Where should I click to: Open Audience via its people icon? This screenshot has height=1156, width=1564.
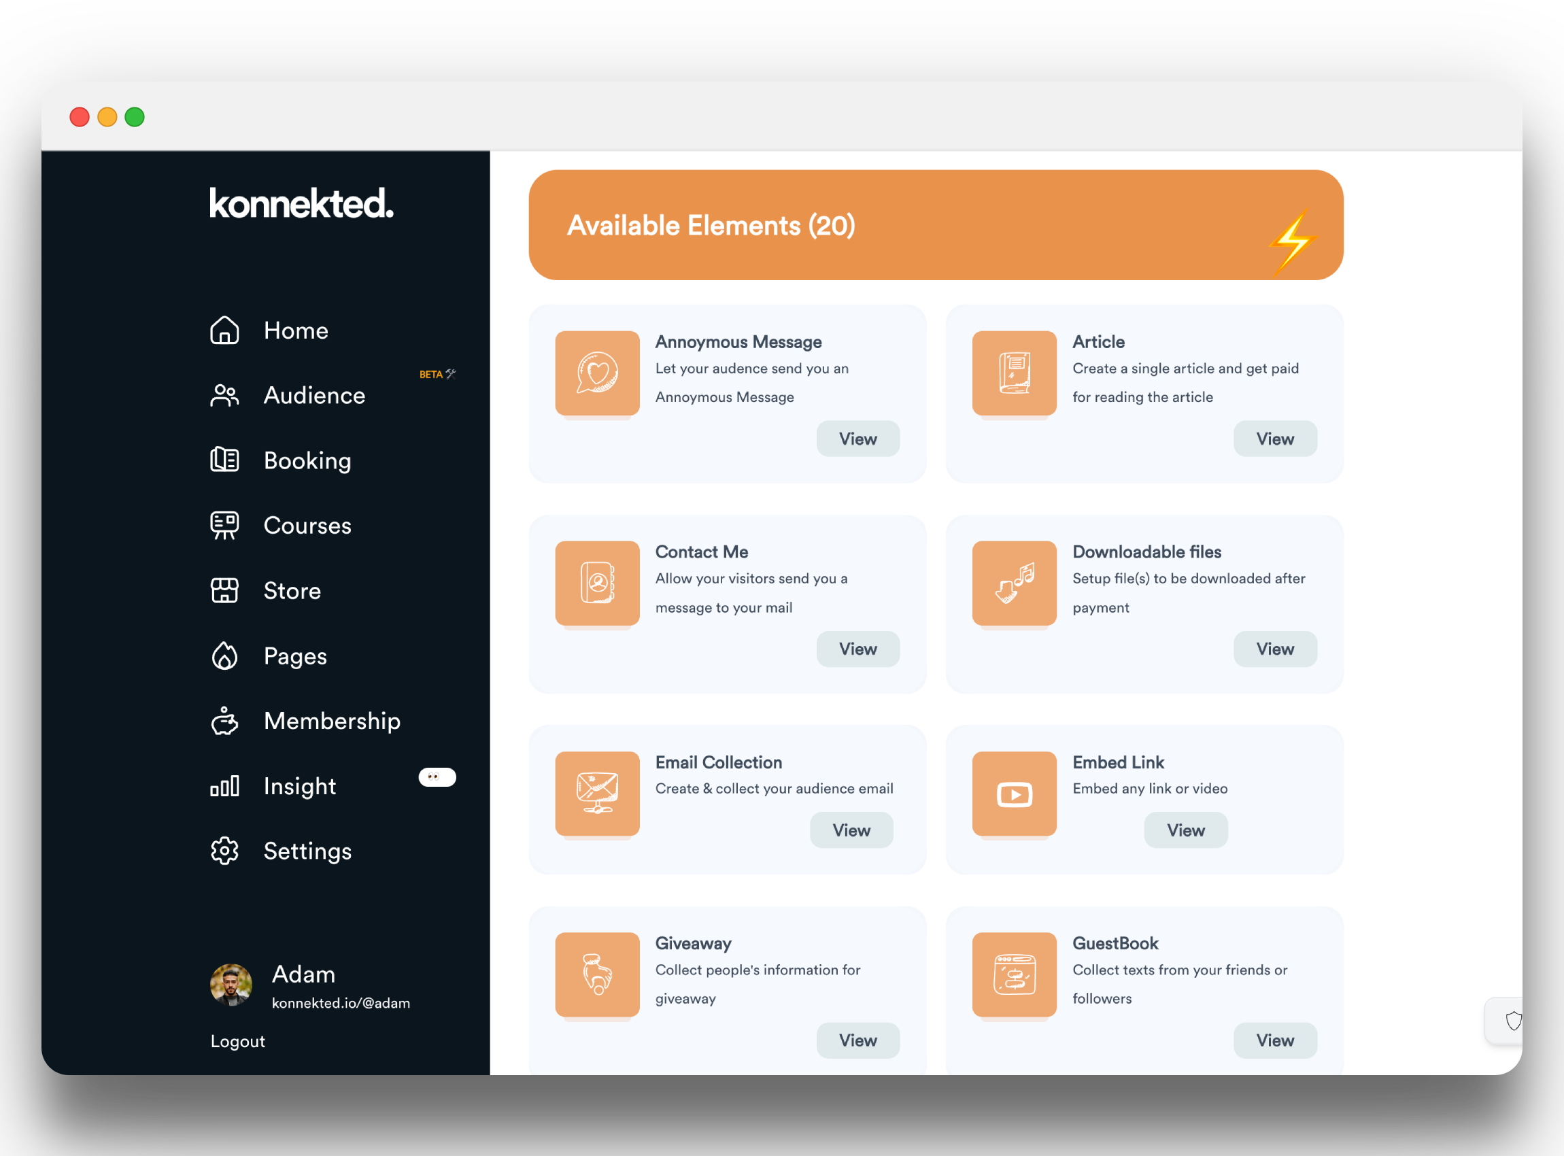224,395
